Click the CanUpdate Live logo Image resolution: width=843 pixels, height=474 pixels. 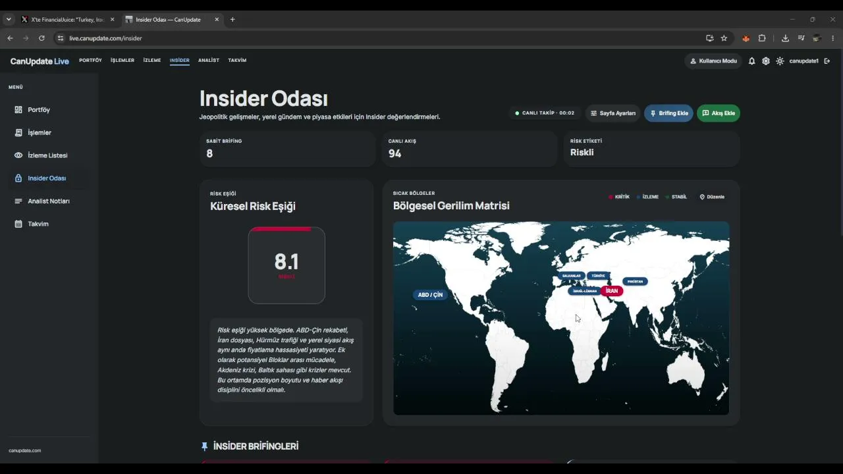pyautogui.click(x=40, y=61)
